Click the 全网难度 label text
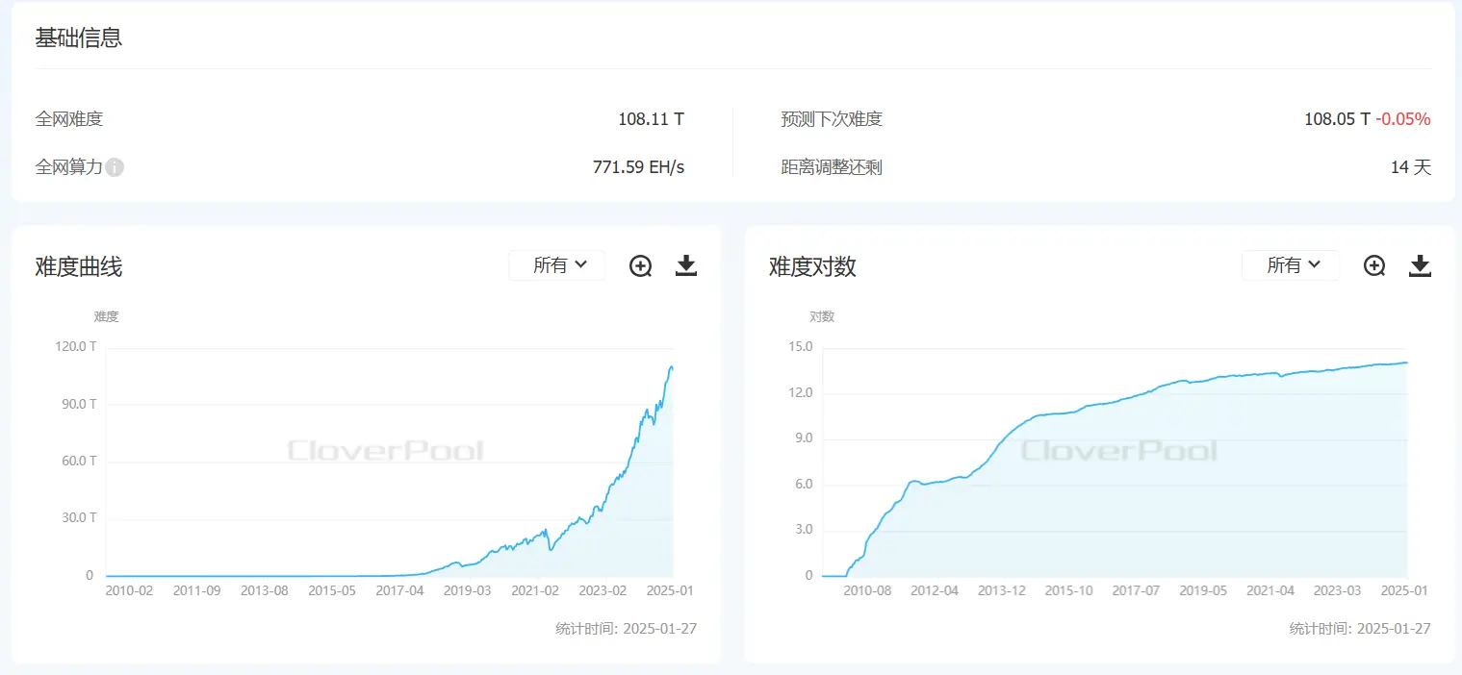Viewport: 1462px width, 675px height. (x=67, y=119)
